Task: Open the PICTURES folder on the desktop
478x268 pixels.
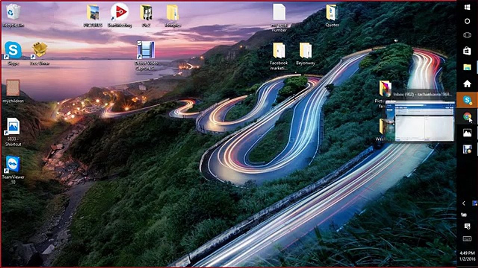Action: 93,16
